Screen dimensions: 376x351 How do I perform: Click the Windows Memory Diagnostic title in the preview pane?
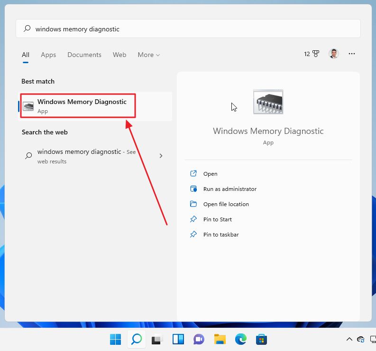point(268,131)
